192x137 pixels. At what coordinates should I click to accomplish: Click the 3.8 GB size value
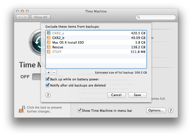point(140,43)
